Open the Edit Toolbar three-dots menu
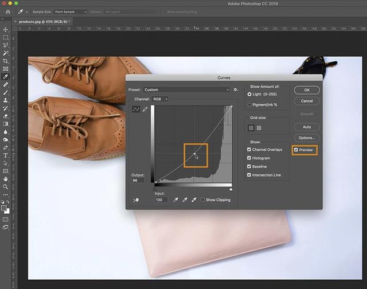The width and height of the screenshot is (367, 289). point(5,194)
